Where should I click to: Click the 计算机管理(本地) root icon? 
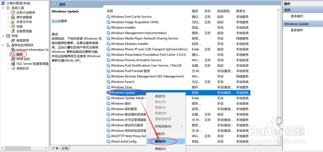click(x=3, y=3)
